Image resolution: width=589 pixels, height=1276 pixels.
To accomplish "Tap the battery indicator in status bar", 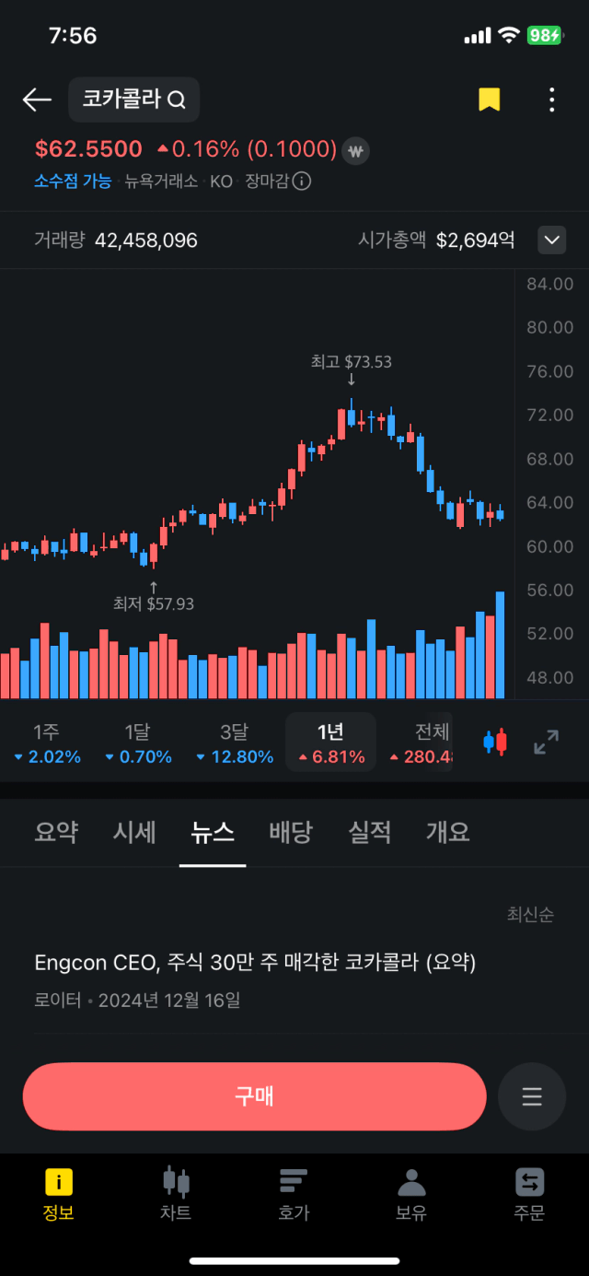I will [544, 36].
